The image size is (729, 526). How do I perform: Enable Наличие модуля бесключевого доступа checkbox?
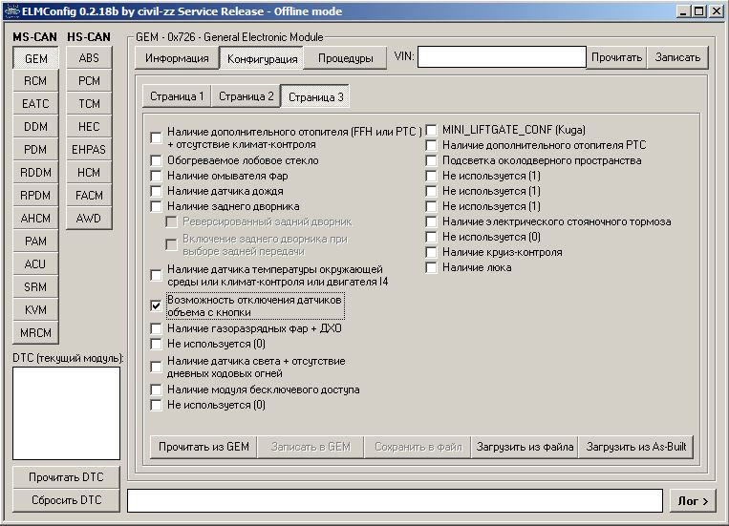(157, 389)
